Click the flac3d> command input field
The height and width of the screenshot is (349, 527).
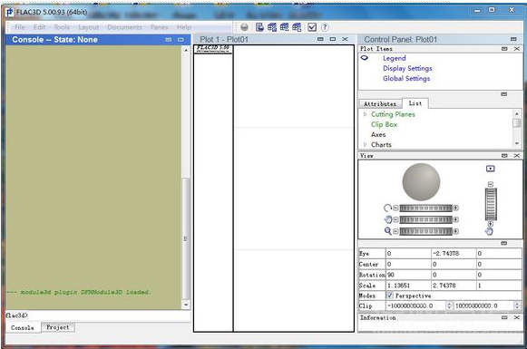[97, 315]
